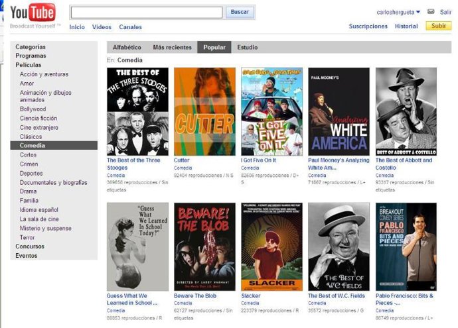This screenshot has height=328, width=458.
Task: Switch to the Alfabético tab
Action: [127, 48]
